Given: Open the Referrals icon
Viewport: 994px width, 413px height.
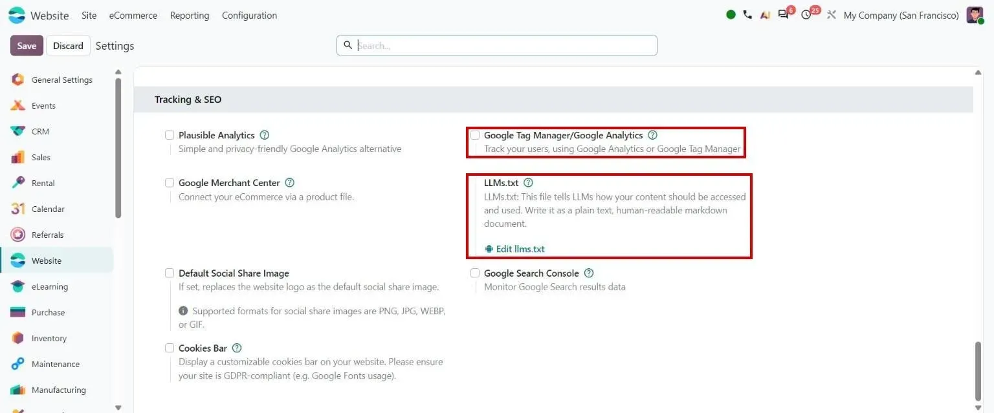Looking at the screenshot, I should [18, 235].
